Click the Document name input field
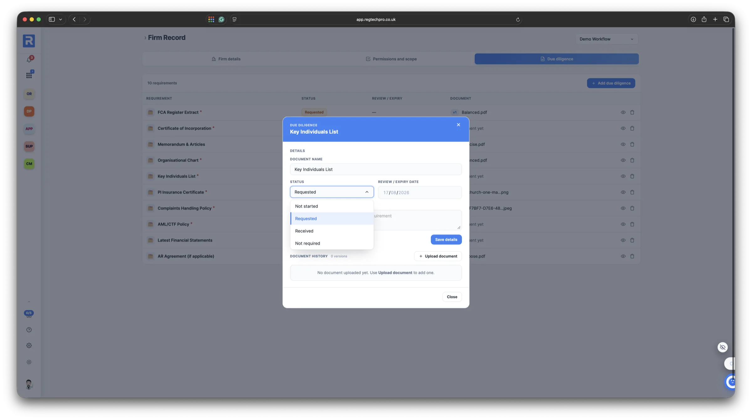Image resolution: width=752 pixels, height=420 pixels. click(x=376, y=169)
